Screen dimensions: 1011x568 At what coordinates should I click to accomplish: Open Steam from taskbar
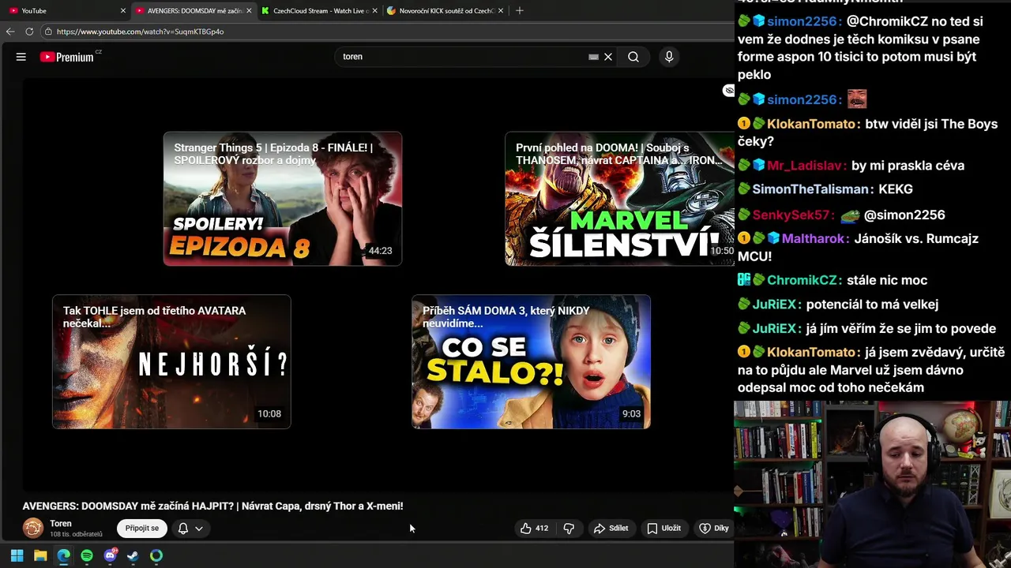pos(133,556)
